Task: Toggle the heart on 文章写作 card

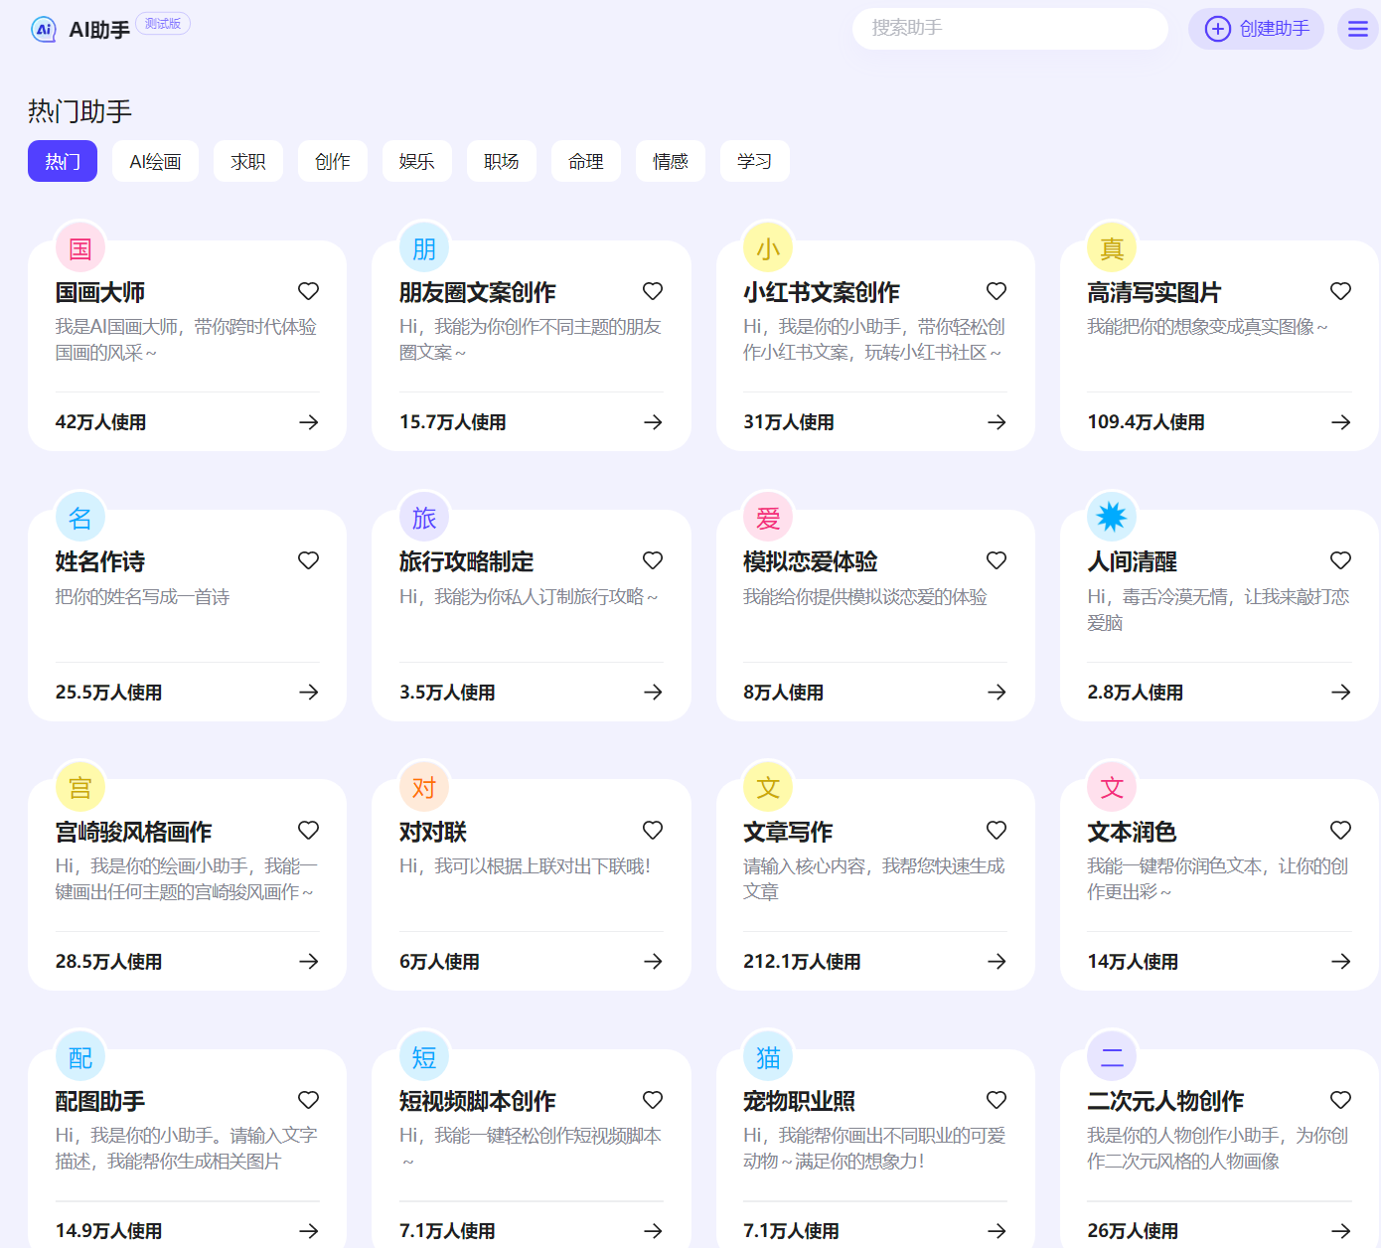Action: pyautogui.click(x=997, y=831)
